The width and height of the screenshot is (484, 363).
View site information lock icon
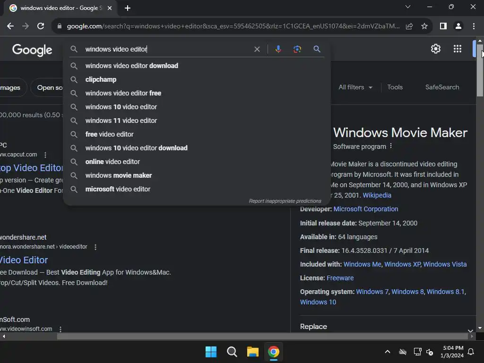pos(60,26)
